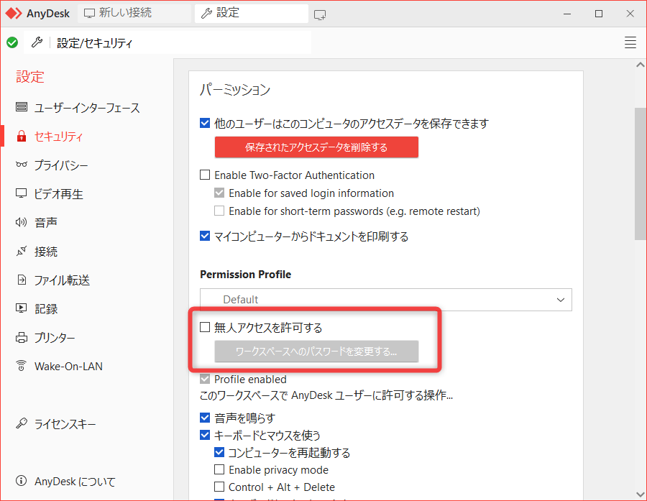This screenshot has height=501, width=647.
Task: Click the このワークスペースで AnyDesk ユーザーに許可する操作 text
Action: tap(326, 396)
